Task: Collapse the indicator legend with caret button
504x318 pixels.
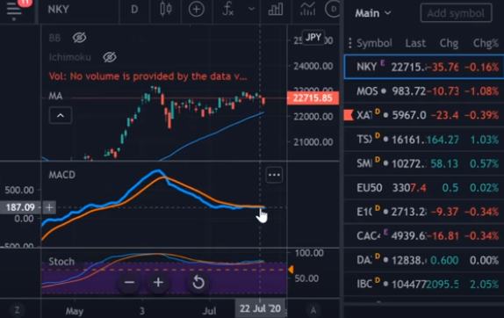Action: click(x=61, y=115)
